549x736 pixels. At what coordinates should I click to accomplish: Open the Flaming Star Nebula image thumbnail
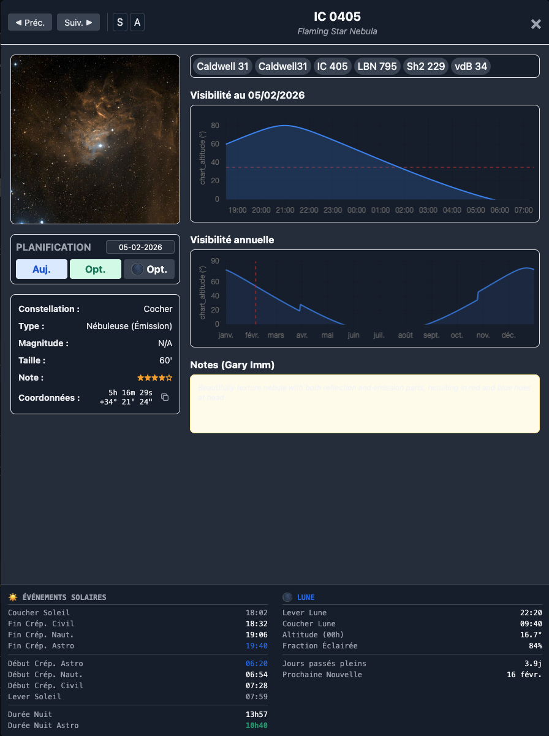(x=96, y=140)
